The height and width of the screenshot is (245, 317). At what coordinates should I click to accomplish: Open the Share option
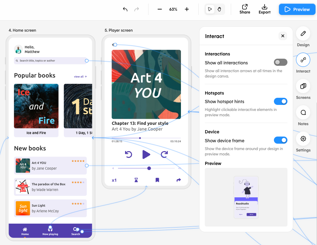(x=245, y=9)
